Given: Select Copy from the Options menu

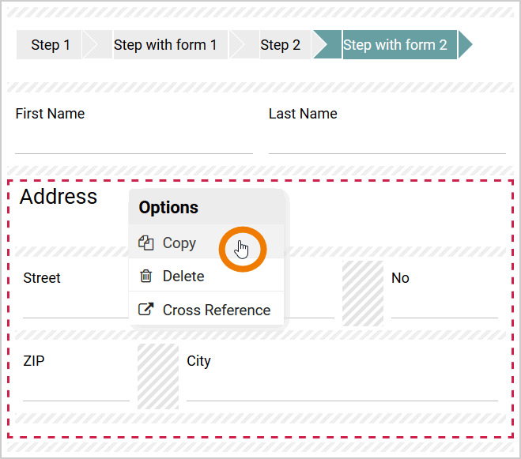Looking at the screenshot, I should click(x=179, y=243).
